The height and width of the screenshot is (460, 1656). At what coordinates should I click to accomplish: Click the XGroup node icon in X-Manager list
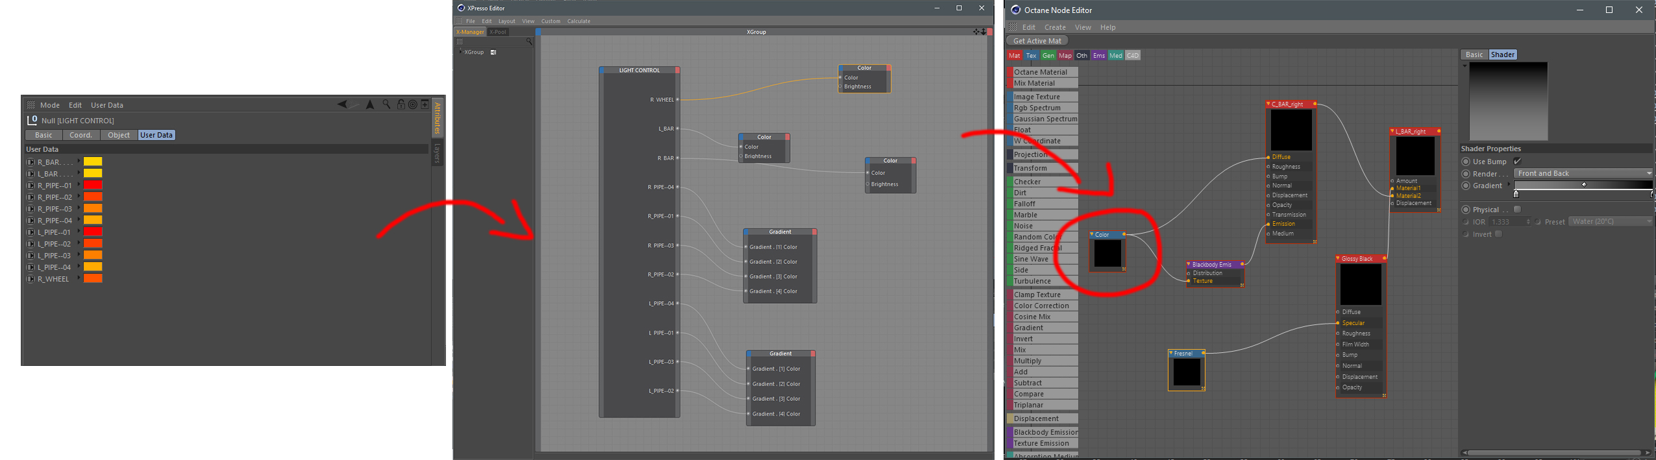pos(493,52)
